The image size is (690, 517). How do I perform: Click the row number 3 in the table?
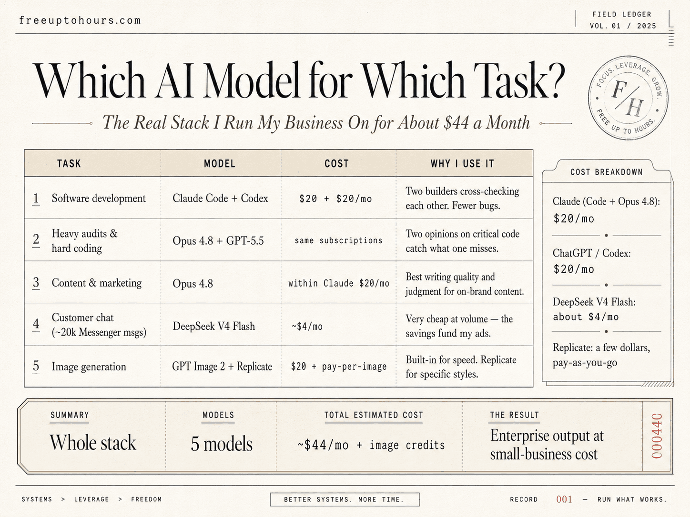pyautogui.click(x=36, y=282)
